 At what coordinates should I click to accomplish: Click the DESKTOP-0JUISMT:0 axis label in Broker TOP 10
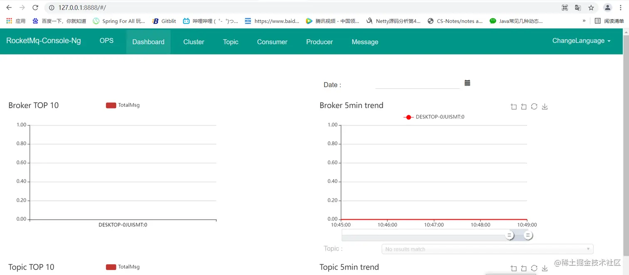click(x=123, y=225)
